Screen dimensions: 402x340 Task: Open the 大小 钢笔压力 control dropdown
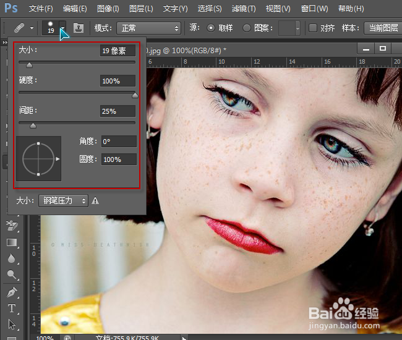63,200
